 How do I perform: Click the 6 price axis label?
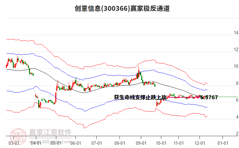click(237, 100)
